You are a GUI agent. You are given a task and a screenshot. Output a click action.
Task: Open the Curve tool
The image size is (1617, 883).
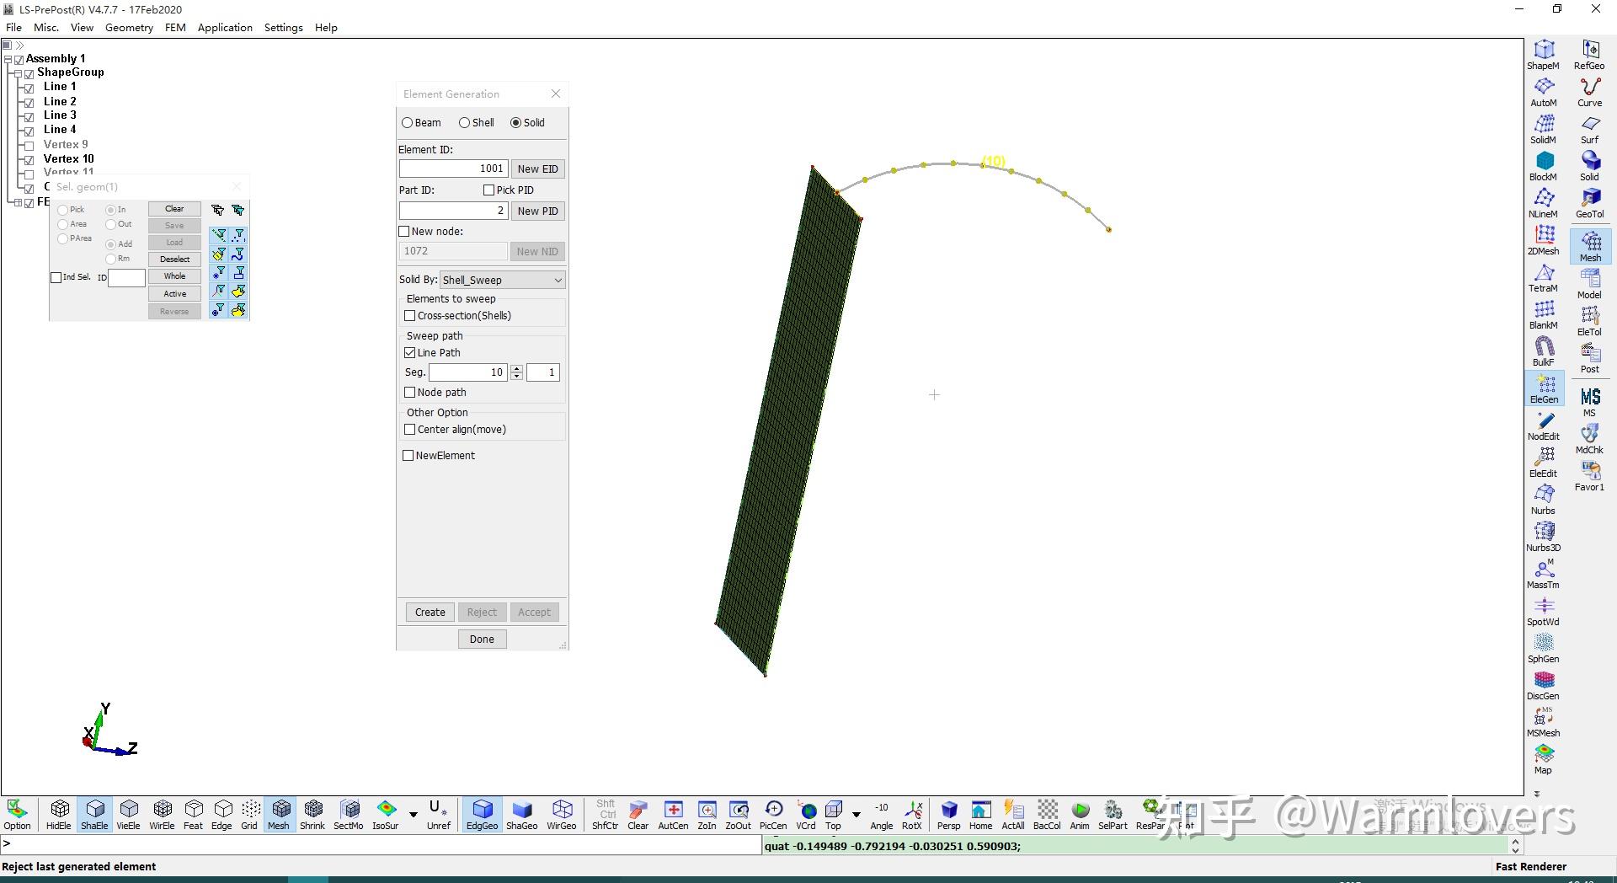tap(1589, 92)
